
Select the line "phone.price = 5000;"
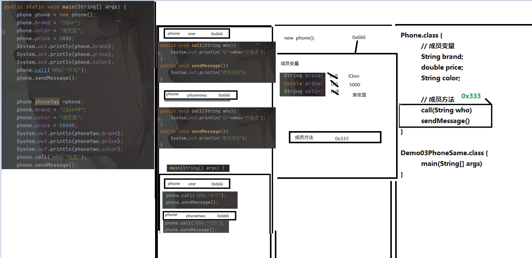(x=45, y=38)
